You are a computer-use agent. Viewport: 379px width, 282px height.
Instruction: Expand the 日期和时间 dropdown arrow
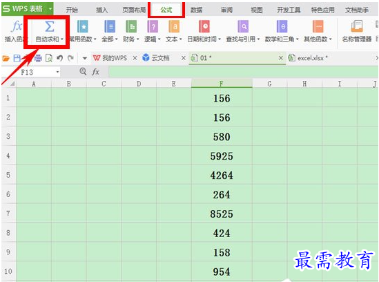(x=220, y=39)
